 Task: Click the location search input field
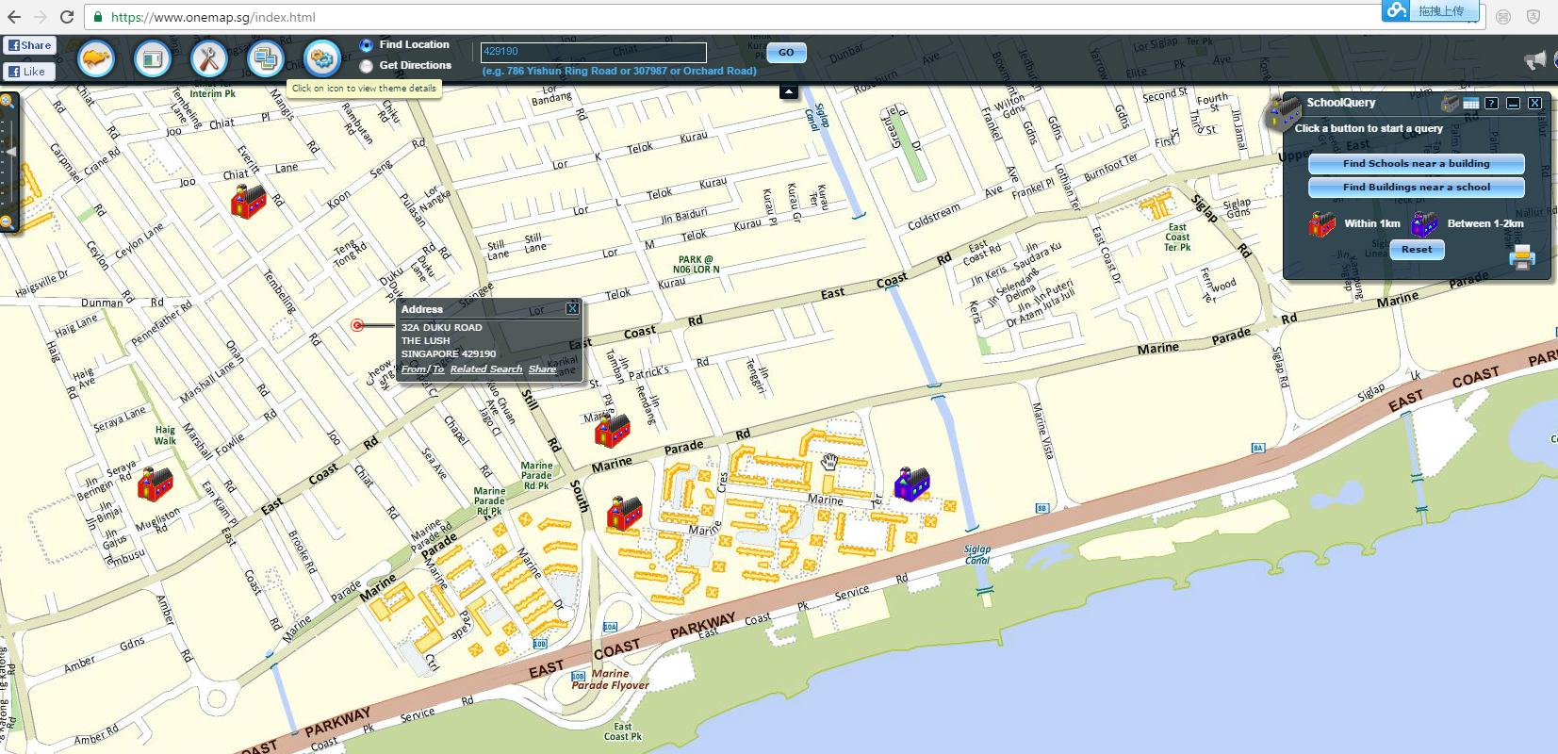pos(593,52)
